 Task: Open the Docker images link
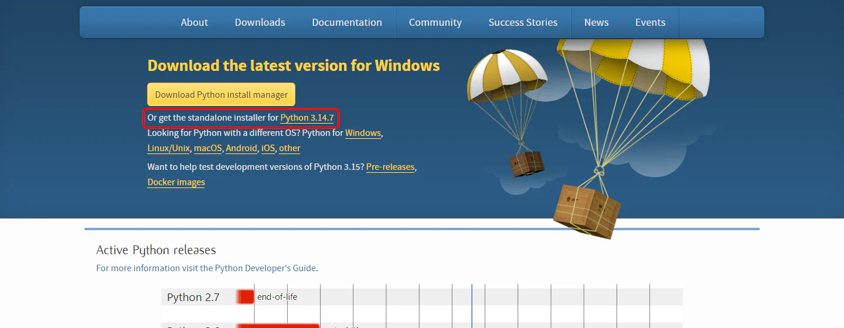[176, 182]
